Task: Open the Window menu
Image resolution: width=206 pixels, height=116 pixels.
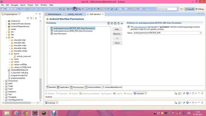Action: [x=44, y=5]
